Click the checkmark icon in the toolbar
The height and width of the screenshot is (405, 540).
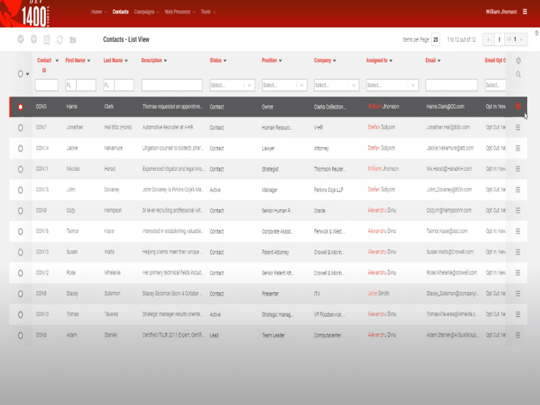[21, 38]
